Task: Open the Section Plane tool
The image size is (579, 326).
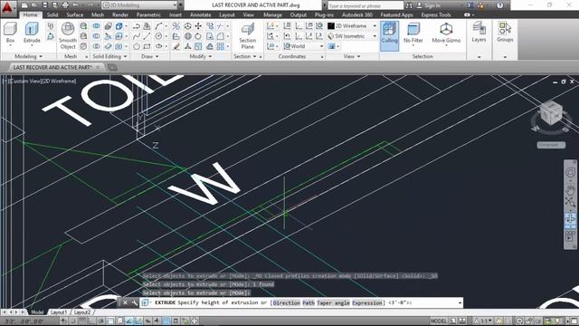Action: point(247,35)
